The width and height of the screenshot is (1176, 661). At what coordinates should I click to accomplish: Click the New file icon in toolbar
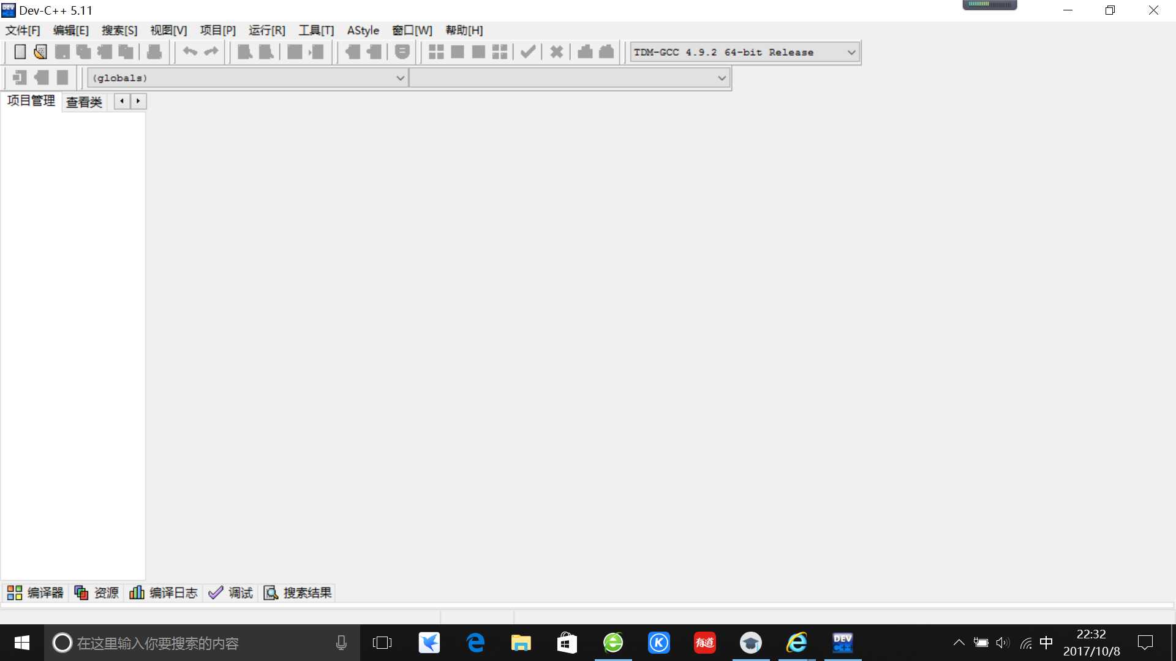click(x=20, y=52)
